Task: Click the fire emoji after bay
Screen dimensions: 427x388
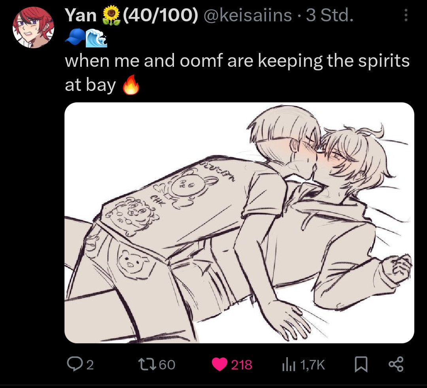Action: click(131, 85)
